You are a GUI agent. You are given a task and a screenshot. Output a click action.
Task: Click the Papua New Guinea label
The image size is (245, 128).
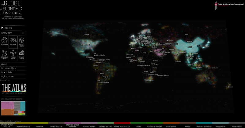[213, 68]
